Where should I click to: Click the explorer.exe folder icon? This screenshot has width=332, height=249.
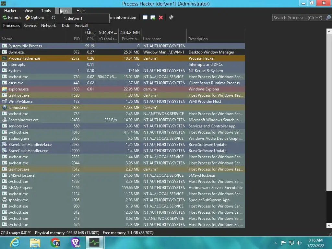coord(5,89)
